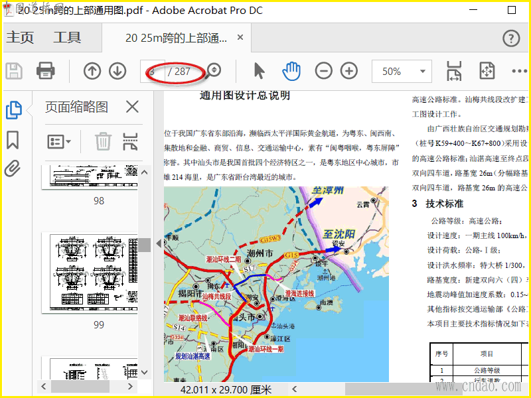The image size is (531, 398).
Task: Click the 98 page number label
Action: (x=99, y=201)
